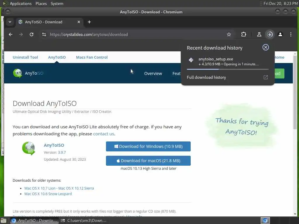The image size is (299, 224).
Task: Go back with the browser back arrow
Action: click(11, 34)
